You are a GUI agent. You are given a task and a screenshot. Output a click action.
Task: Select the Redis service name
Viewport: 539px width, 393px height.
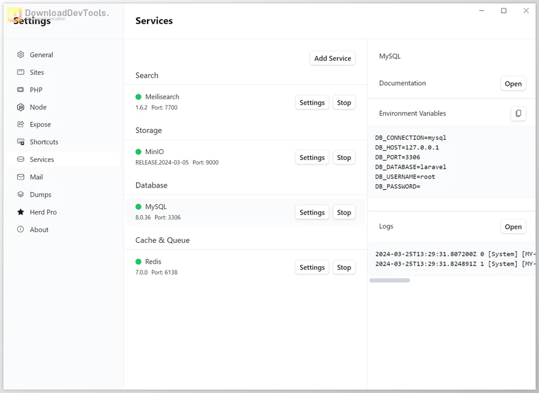pyautogui.click(x=153, y=262)
